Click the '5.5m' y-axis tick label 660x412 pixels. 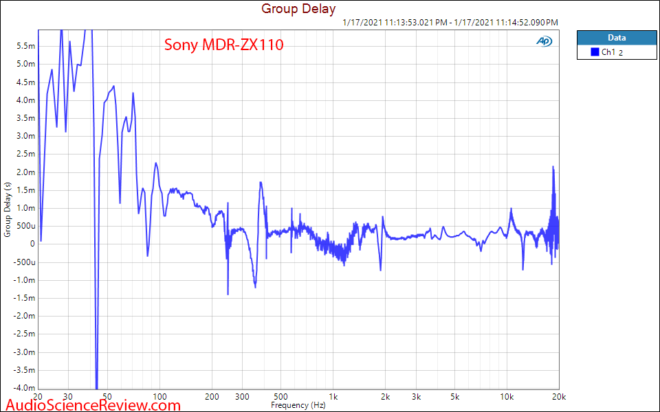click(x=25, y=46)
